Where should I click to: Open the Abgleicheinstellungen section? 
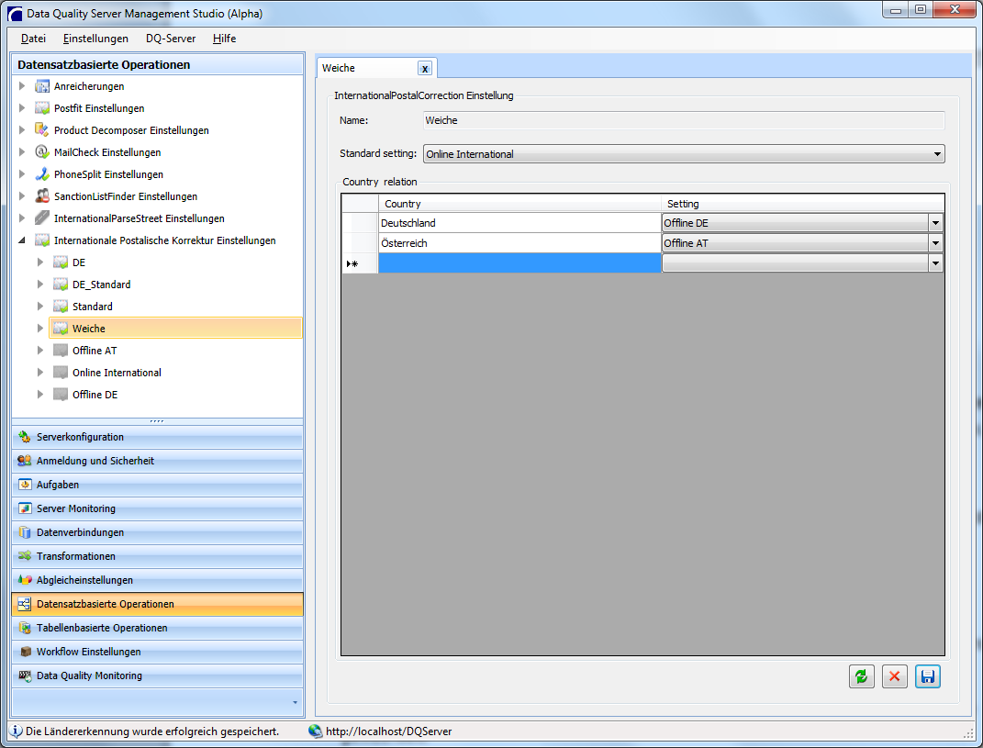tap(157, 580)
